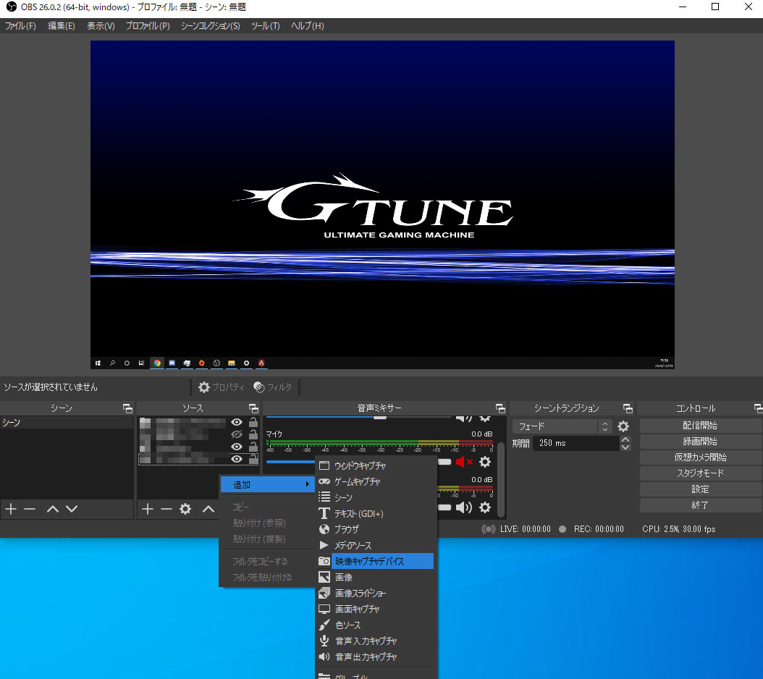Open source properties gear in ソース toolbar
Viewport: 763px width, 679px height.
point(185,509)
